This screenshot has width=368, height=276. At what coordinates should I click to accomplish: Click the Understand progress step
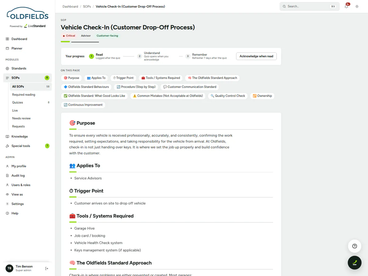pyautogui.click(x=156, y=56)
